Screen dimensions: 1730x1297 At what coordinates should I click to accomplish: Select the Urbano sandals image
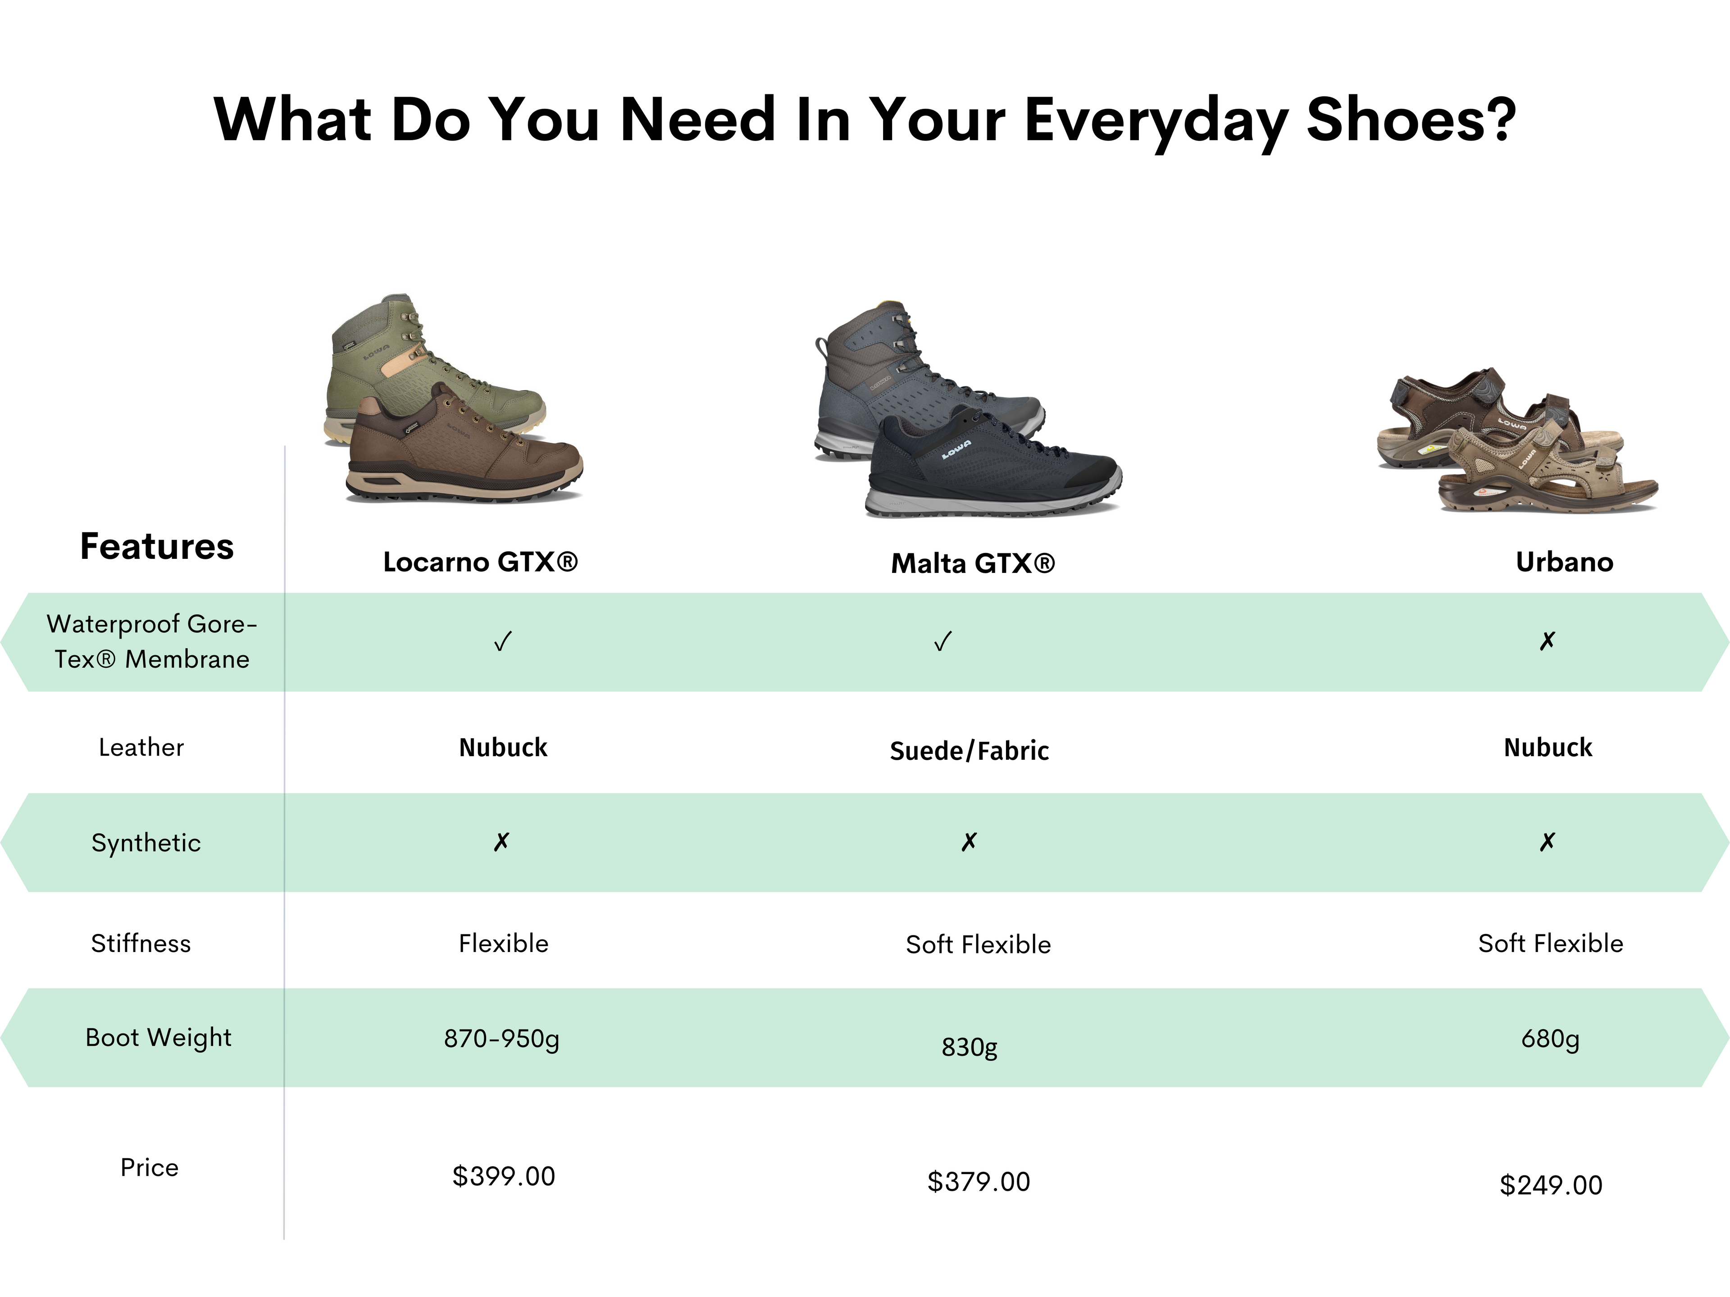click(1517, 440)
